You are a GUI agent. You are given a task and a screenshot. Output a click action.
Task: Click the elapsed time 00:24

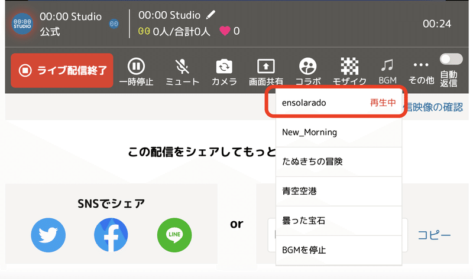(x=437, y=24)
